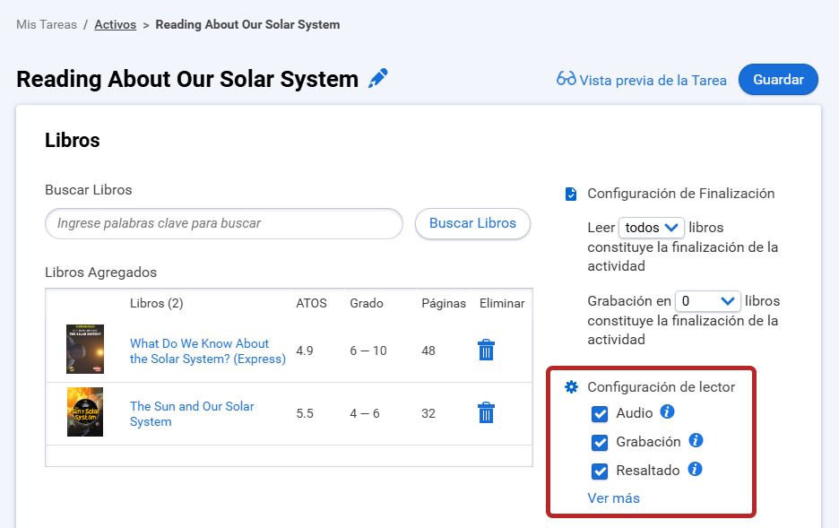This screenshot has width=839, height=528.
Task: Click the glasses preview icon
Action: [x=567, y=79]
